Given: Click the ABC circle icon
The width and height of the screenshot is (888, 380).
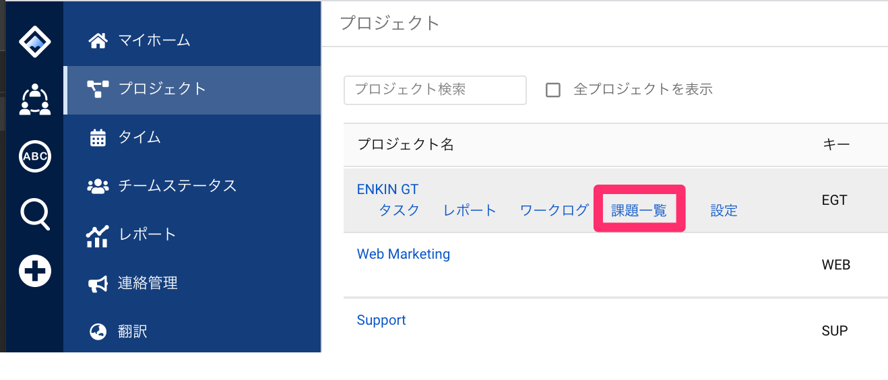Looking at the screenshot, I should tap(35, 156).
